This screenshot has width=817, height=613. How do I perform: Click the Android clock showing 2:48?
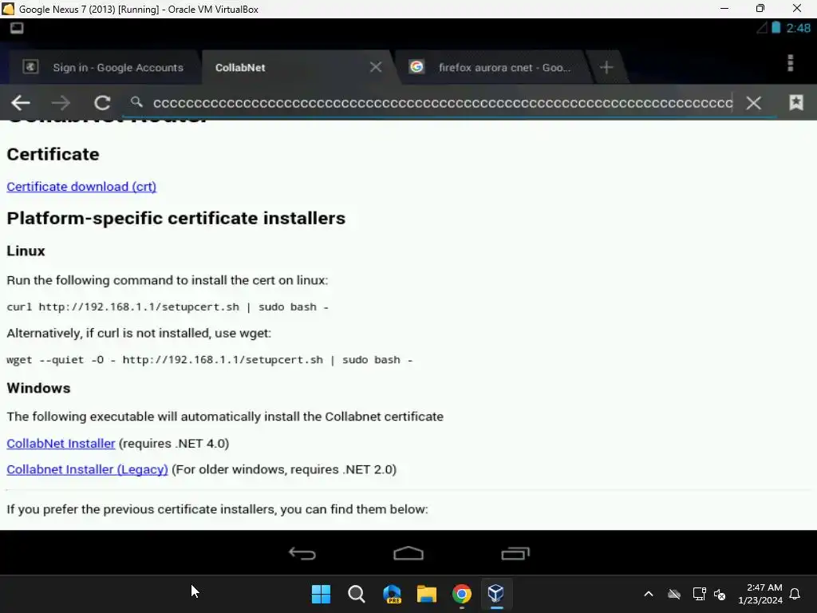click(x=798, y=28)
